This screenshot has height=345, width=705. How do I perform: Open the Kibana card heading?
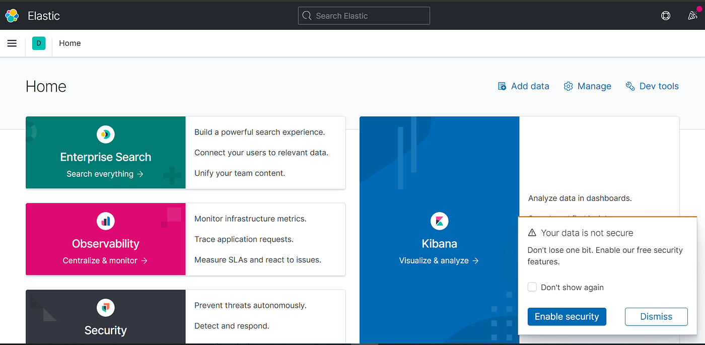(440, 244)
